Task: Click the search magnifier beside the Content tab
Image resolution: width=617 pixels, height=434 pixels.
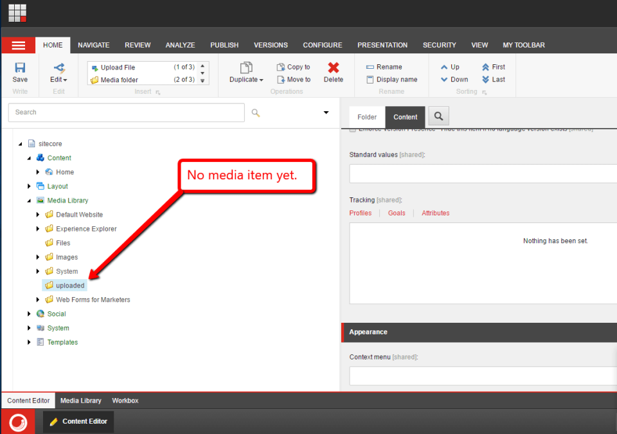Action: [438, 116]
